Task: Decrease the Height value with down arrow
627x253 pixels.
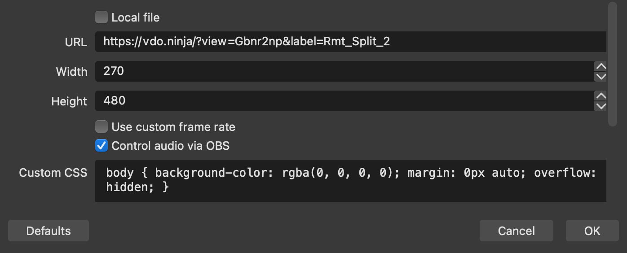Action: tap(600, 106)
